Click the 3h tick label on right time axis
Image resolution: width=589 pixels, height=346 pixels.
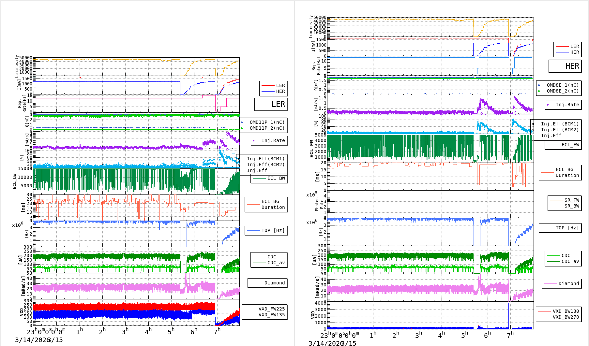coord(418,335)
